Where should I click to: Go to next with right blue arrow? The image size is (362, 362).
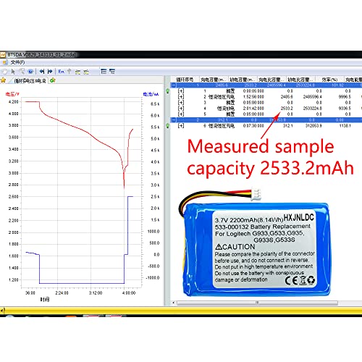pos(50,72)
